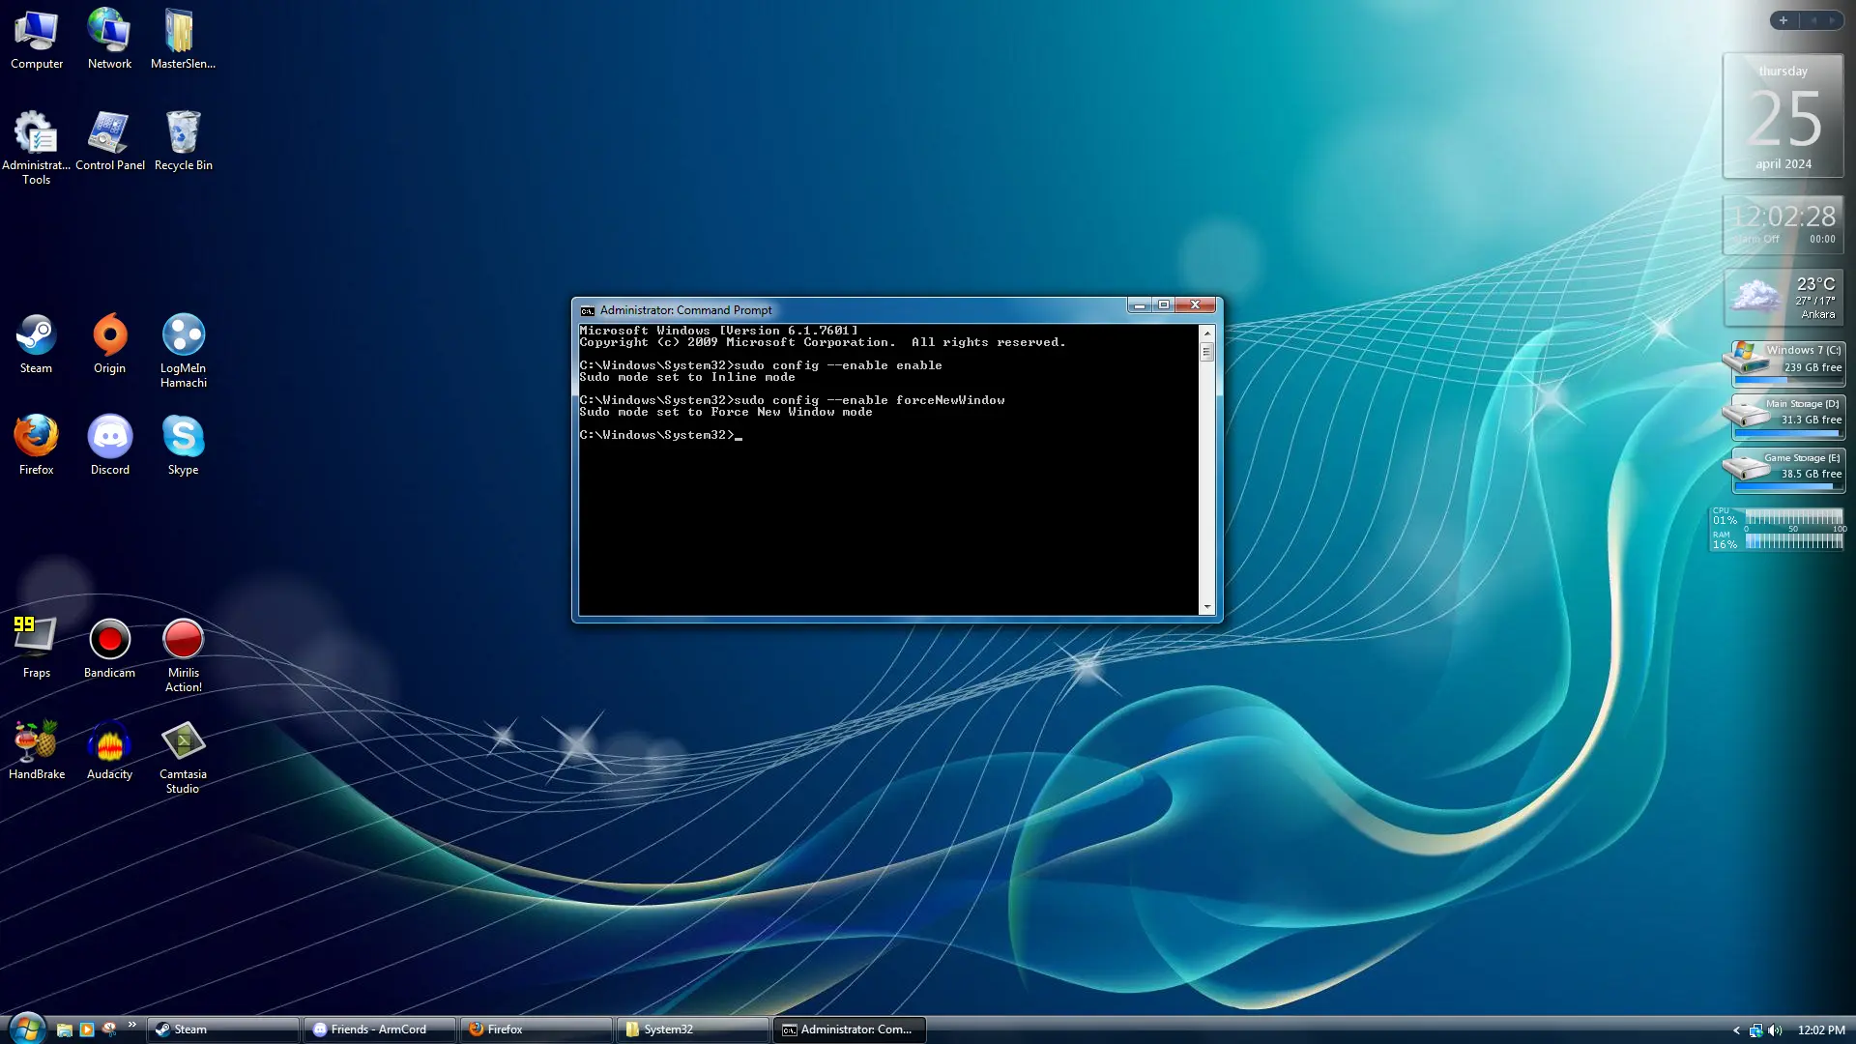The height and width of the screenshot is (1044, 1856).
Task: Click the Command Prompt scroll up arrow
Action: tap(1206, 333)
